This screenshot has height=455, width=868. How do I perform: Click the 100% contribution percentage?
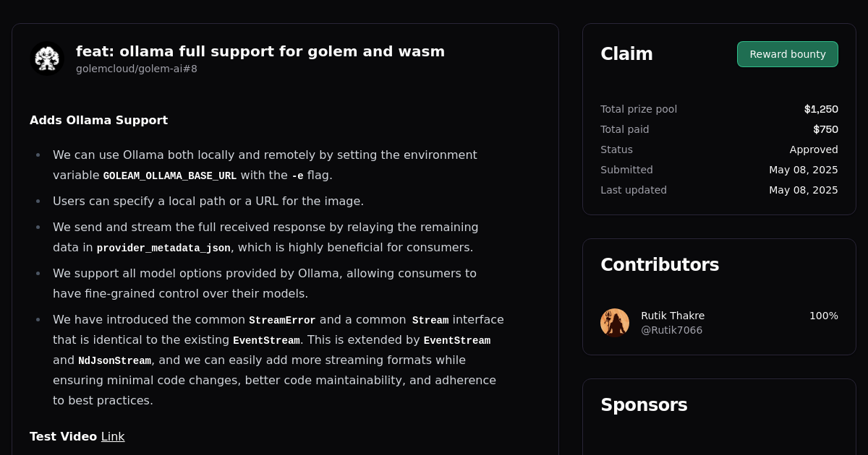[x=823, y=316]
